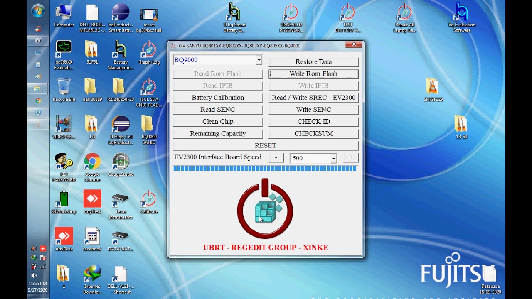The height and width of the screenshot is (299, 532).
Task: Open Repair All Laptop Battery shortcut
Action: 404,18
